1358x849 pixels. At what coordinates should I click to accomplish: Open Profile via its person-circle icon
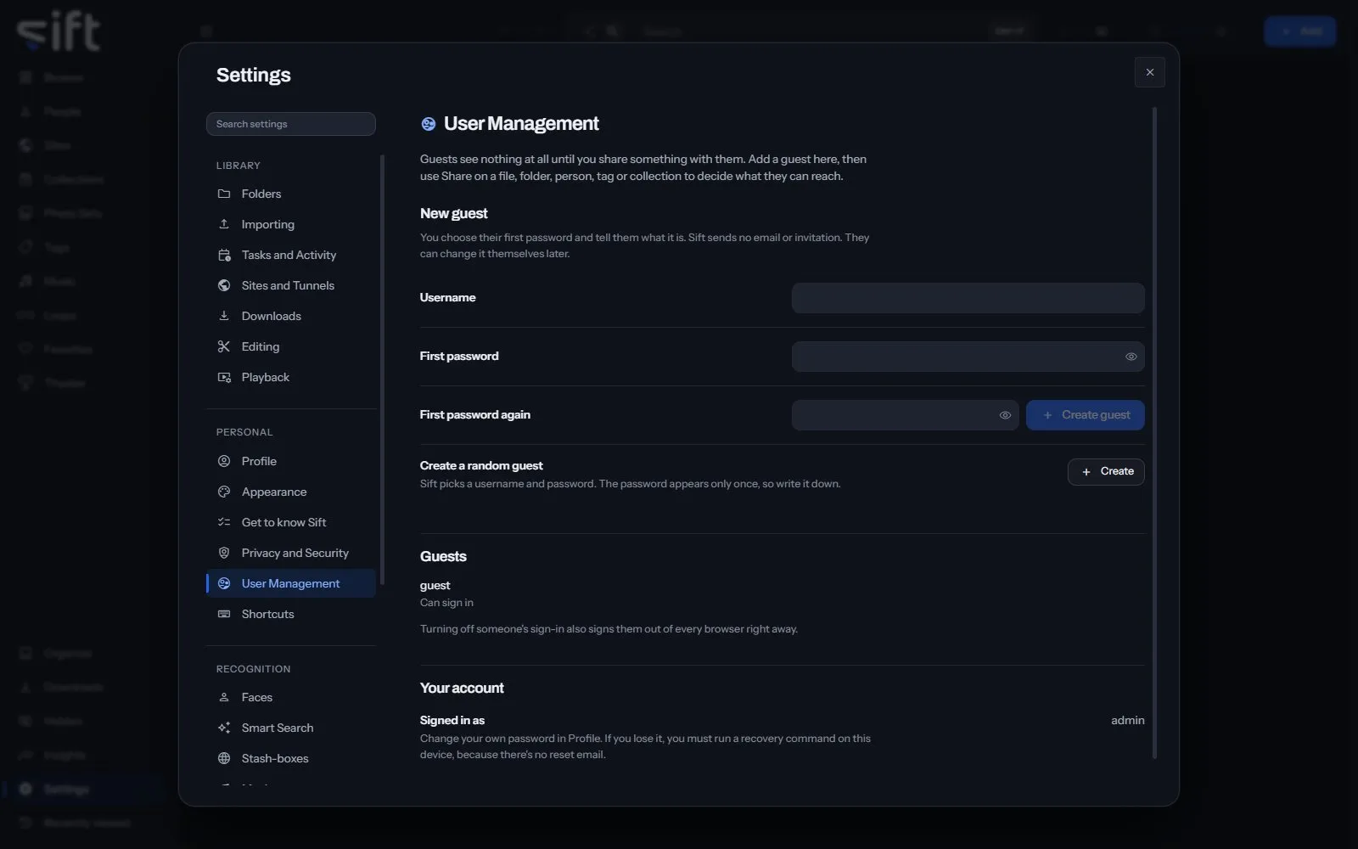click(x=224, y=461)
